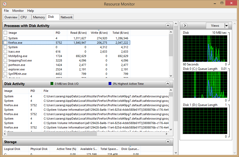
Task: Collapse the graph pane with the arrow button
Action: click(x=185, y=25)
